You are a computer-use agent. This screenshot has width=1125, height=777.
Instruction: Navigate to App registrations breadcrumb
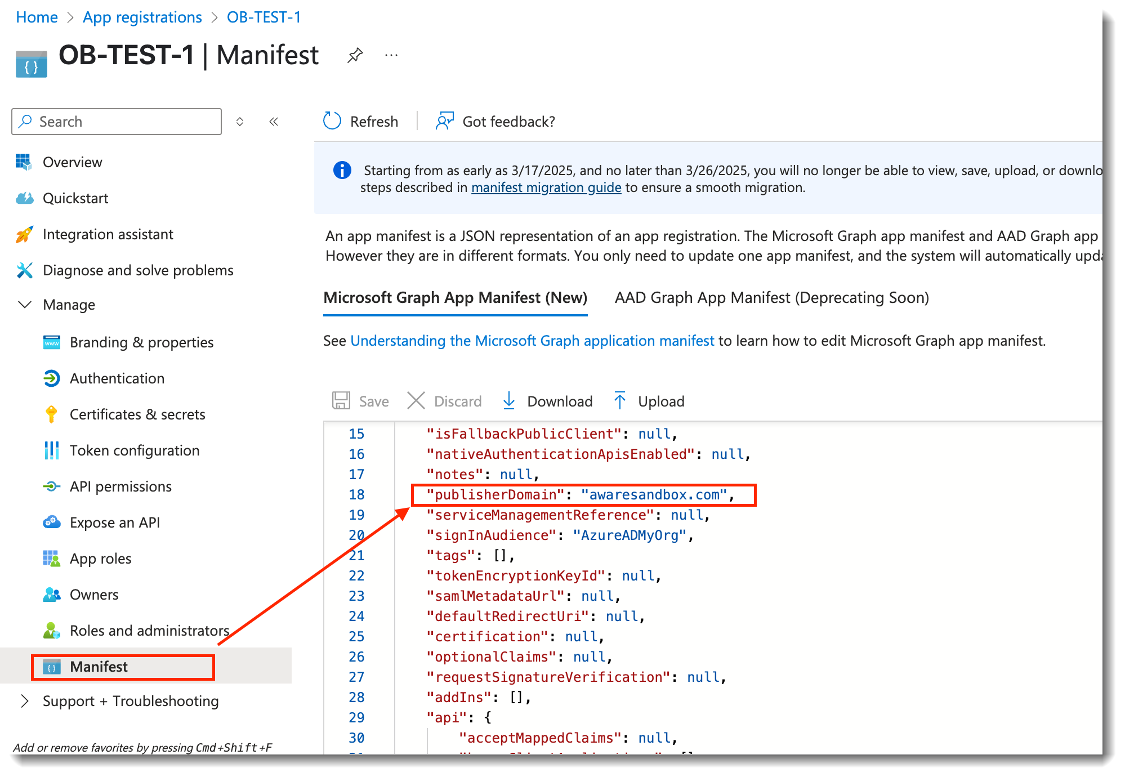[142, 17]
